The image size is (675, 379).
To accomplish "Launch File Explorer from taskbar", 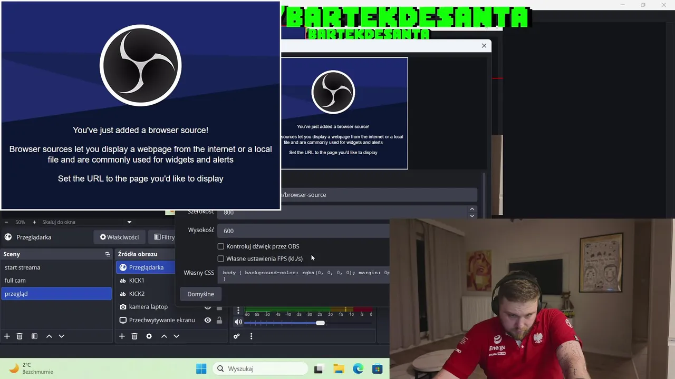I will tap(339, 369).
